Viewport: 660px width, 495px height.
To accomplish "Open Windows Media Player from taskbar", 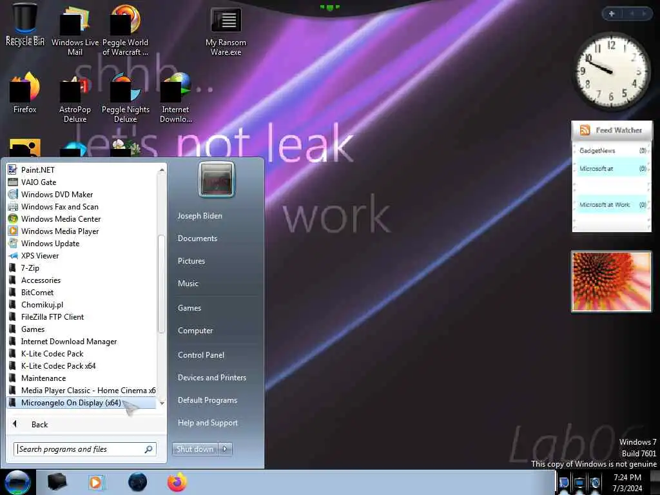I will click(96, 482).
